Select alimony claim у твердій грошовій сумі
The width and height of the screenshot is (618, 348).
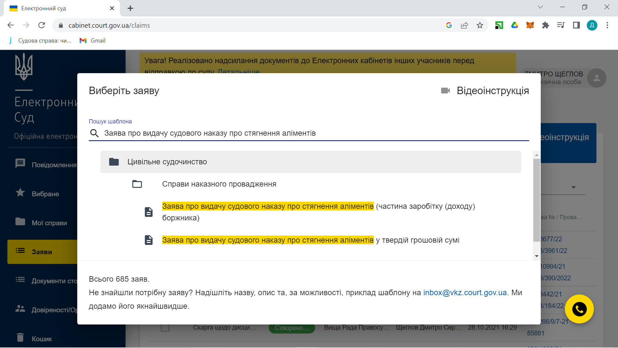pyautogui.click(x=267, y=240)
